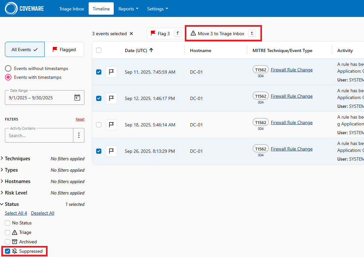Open search options three-dot menu
The width and height of the screenshot is (364, 257).
(x=79, y=135)
